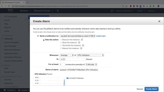The width and height of the screenshot is (164, 92).
Task: Toggle the Send a notification checkbox
Action: [38, 36]
